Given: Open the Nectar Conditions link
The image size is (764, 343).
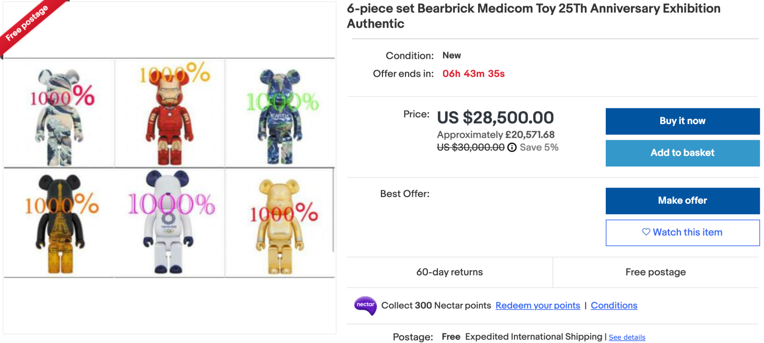Looking at the screenshot, I should [614, 305].
